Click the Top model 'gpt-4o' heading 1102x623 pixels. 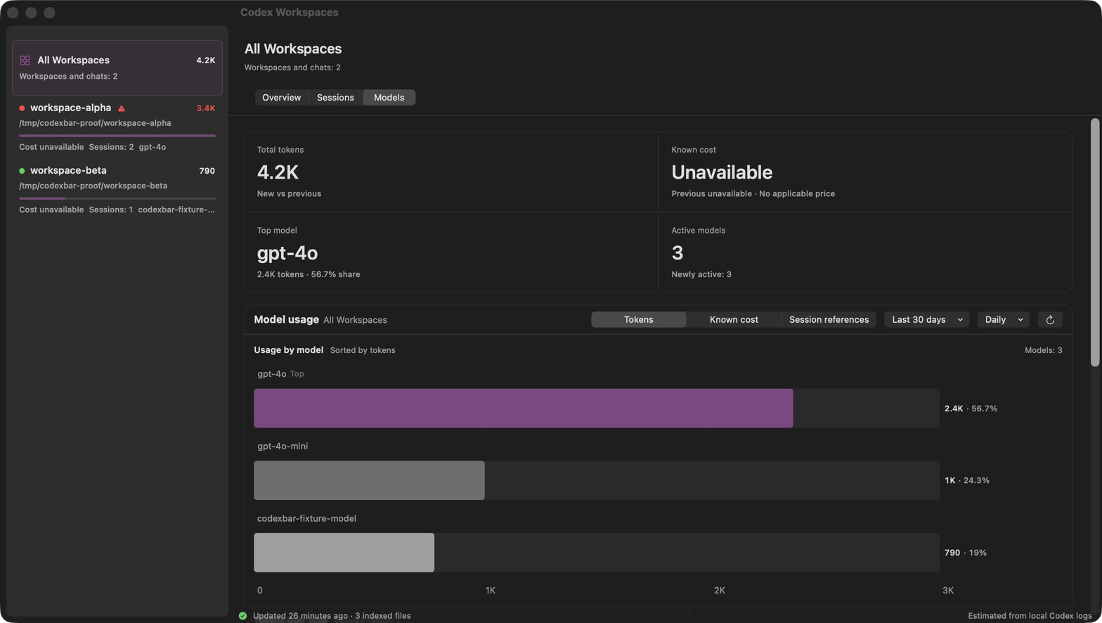click(287, 253)
